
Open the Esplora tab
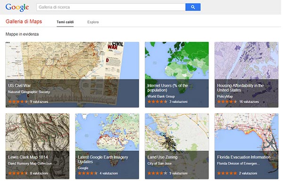click(93, 22)
